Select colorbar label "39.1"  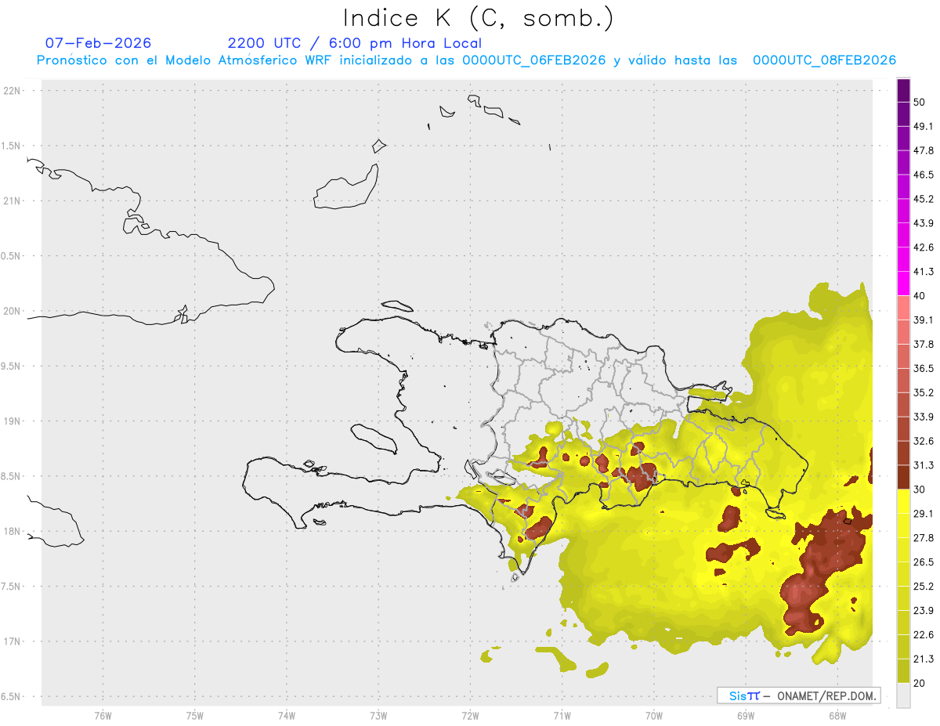click(x=924, y=320)
